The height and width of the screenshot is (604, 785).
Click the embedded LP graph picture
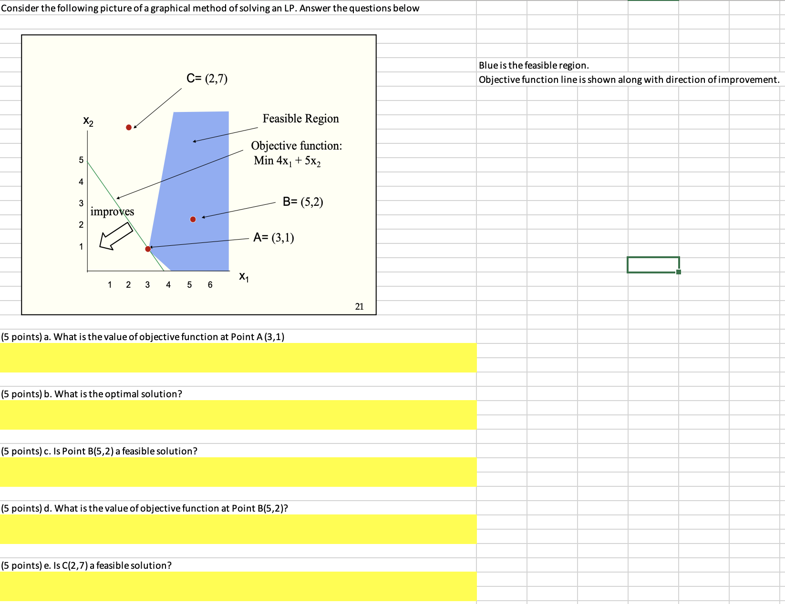[x=198, y=174]
